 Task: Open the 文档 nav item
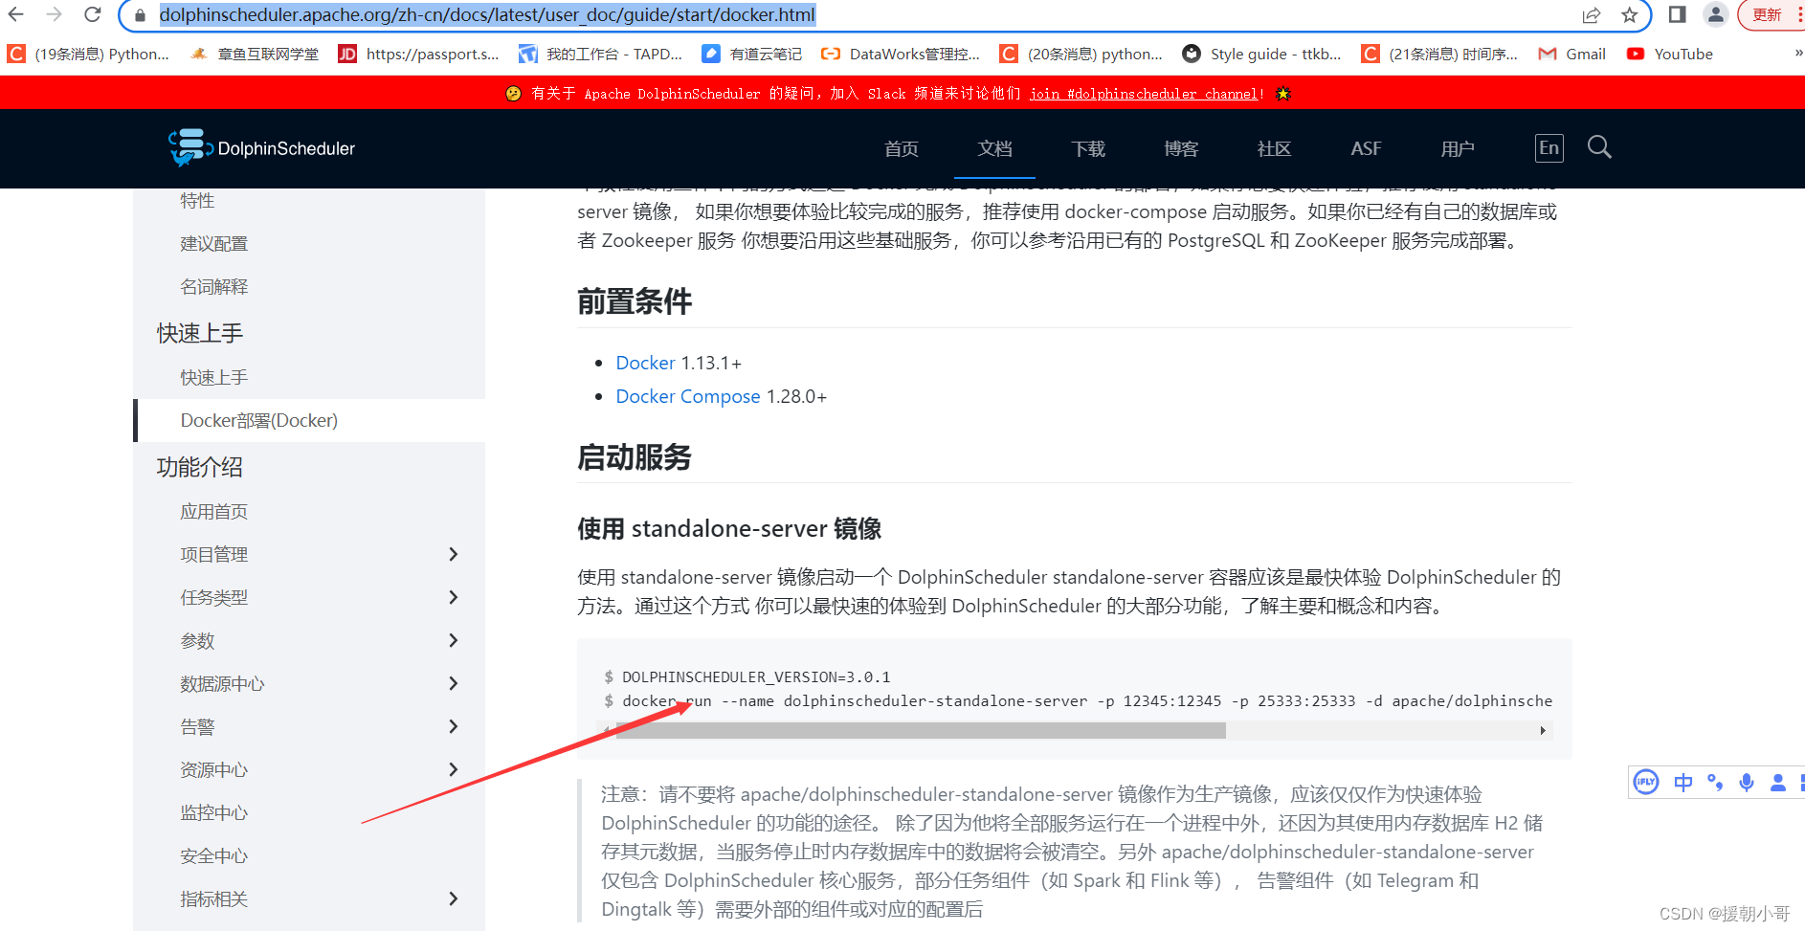994,148
